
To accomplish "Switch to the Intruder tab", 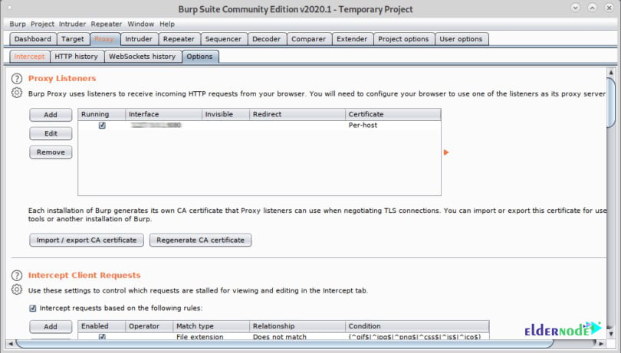I will point(139,39).
